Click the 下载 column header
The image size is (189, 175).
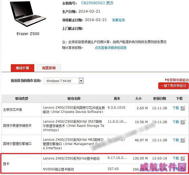click(179, 98)
